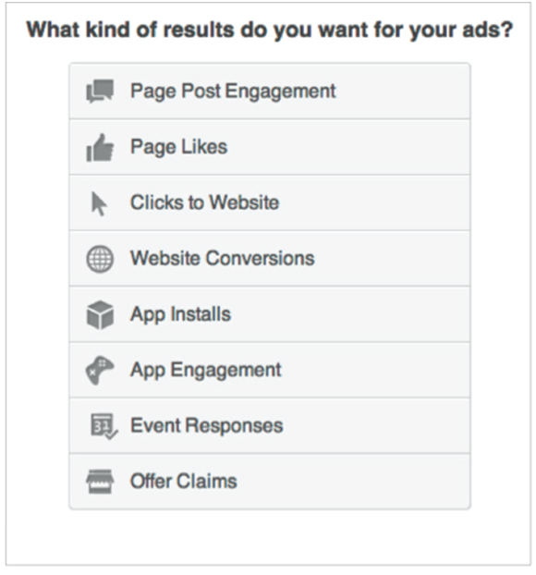The width and height of the screenshot is (536, 575).
Task: Choose the App Installs text
Action: point(181,314)
